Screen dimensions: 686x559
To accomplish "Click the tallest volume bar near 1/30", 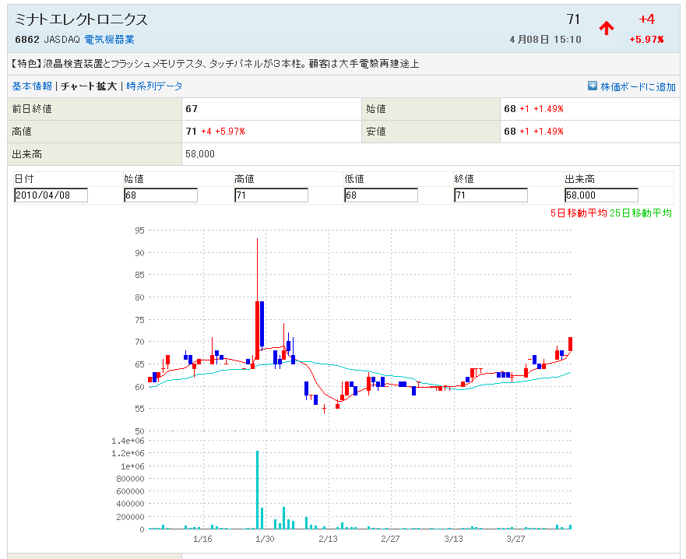I will pyautogui.click(x=257, y=489).
